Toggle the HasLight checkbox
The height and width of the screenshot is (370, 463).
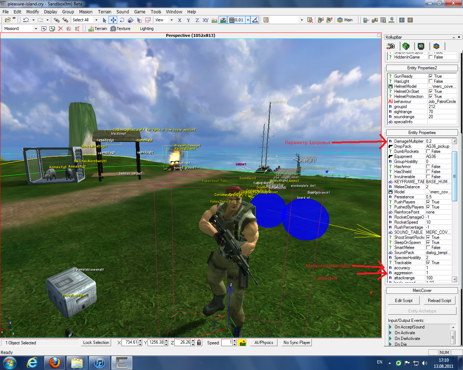(x=430, y=81)
